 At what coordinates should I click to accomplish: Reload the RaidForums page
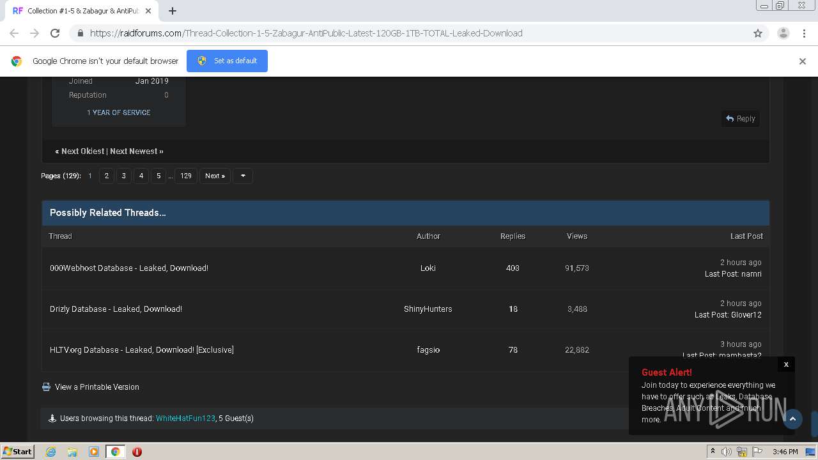(55, 33)
